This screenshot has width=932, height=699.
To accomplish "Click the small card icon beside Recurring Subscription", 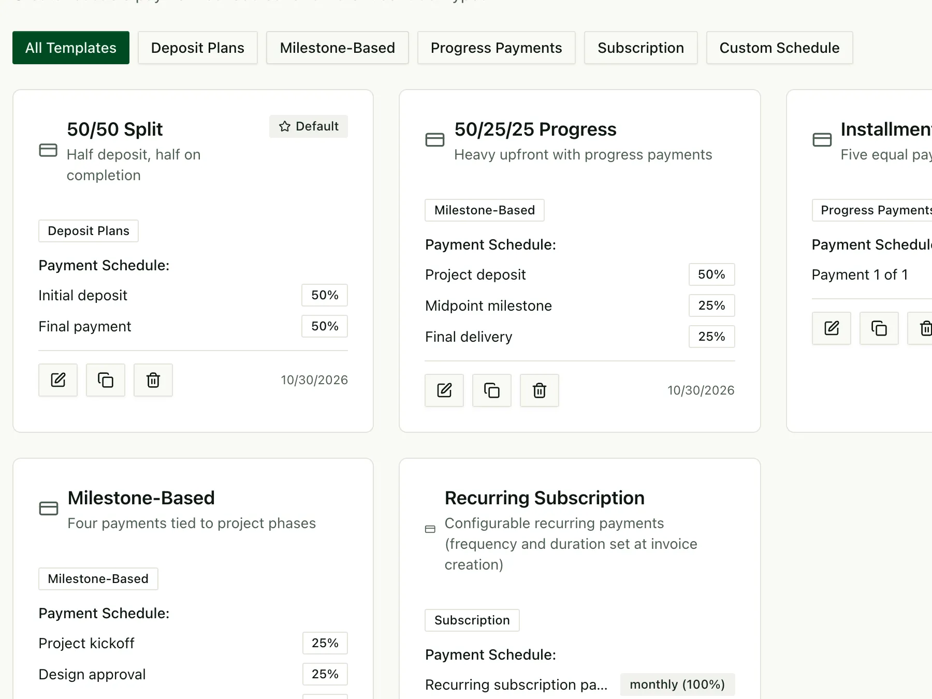I will pyautogui.click(x=430, y=529).
